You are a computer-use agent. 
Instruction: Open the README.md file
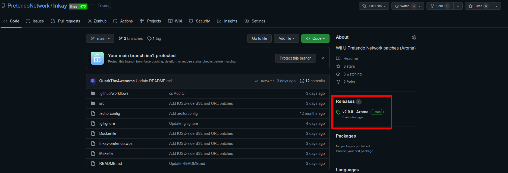[111, 164]
